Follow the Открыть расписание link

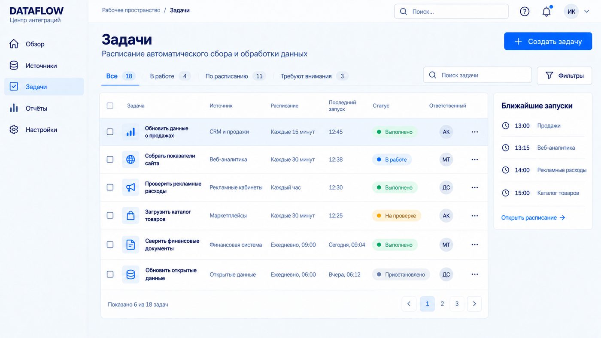[533, 217]
